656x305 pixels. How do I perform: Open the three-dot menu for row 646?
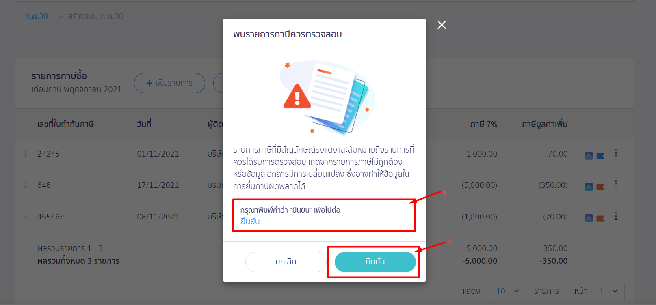[x=616, y=184]
